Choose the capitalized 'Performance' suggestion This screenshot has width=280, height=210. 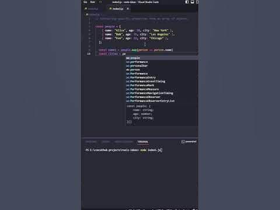[162, 73]
